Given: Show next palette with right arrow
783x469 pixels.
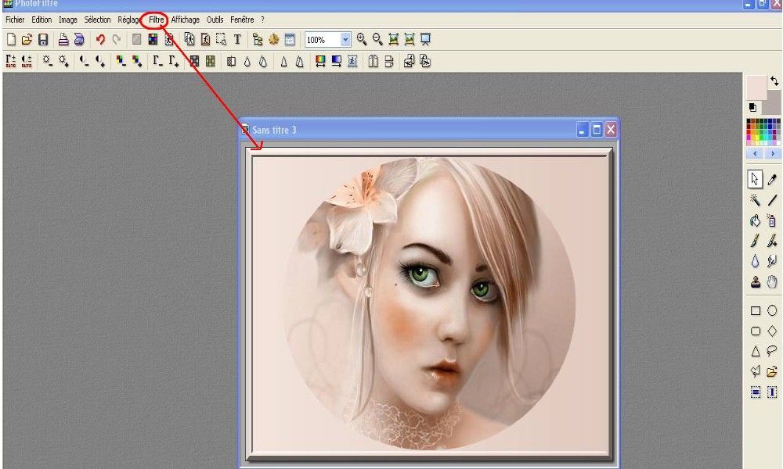Looking at the screenshot, I should pos(773,153).
